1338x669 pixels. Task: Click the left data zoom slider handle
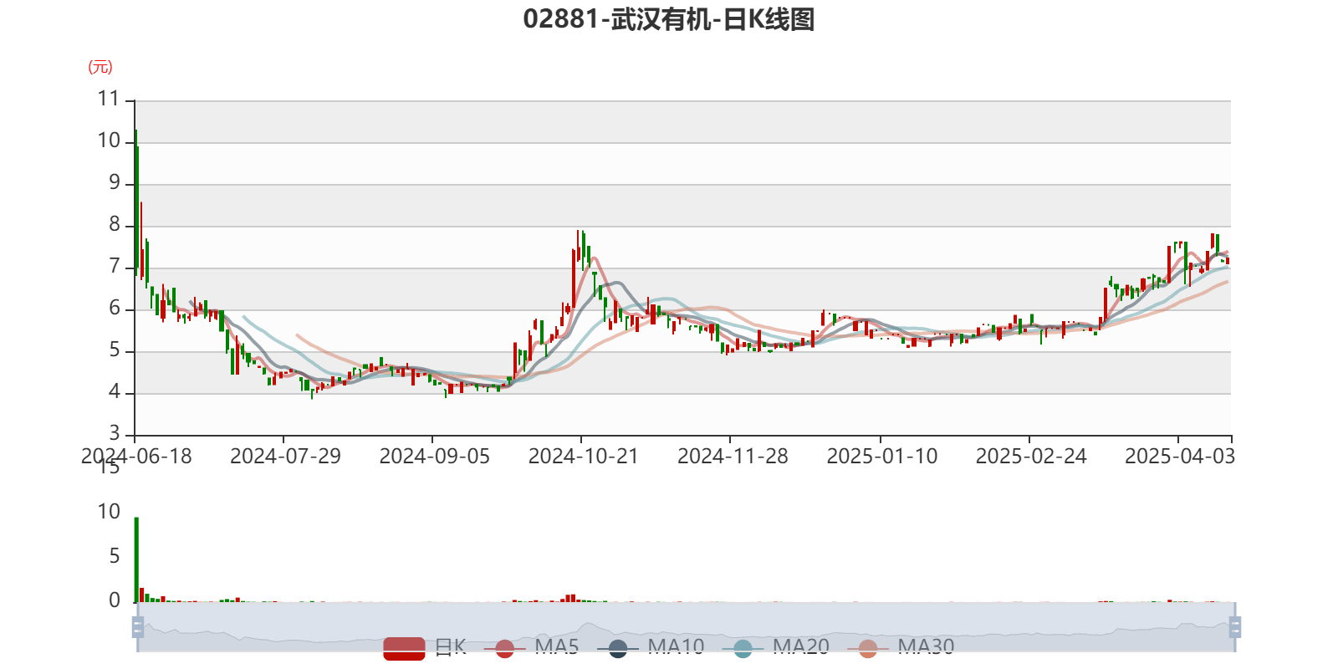pyautogui.click(x=138, y=626)
